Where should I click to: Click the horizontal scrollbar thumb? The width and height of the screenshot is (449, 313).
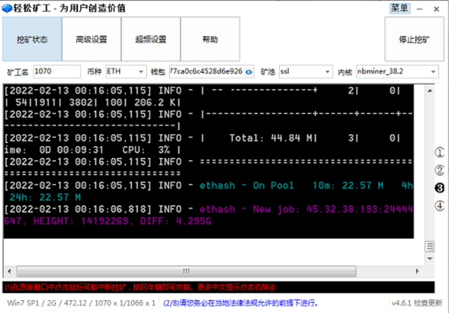click(186, 271)
